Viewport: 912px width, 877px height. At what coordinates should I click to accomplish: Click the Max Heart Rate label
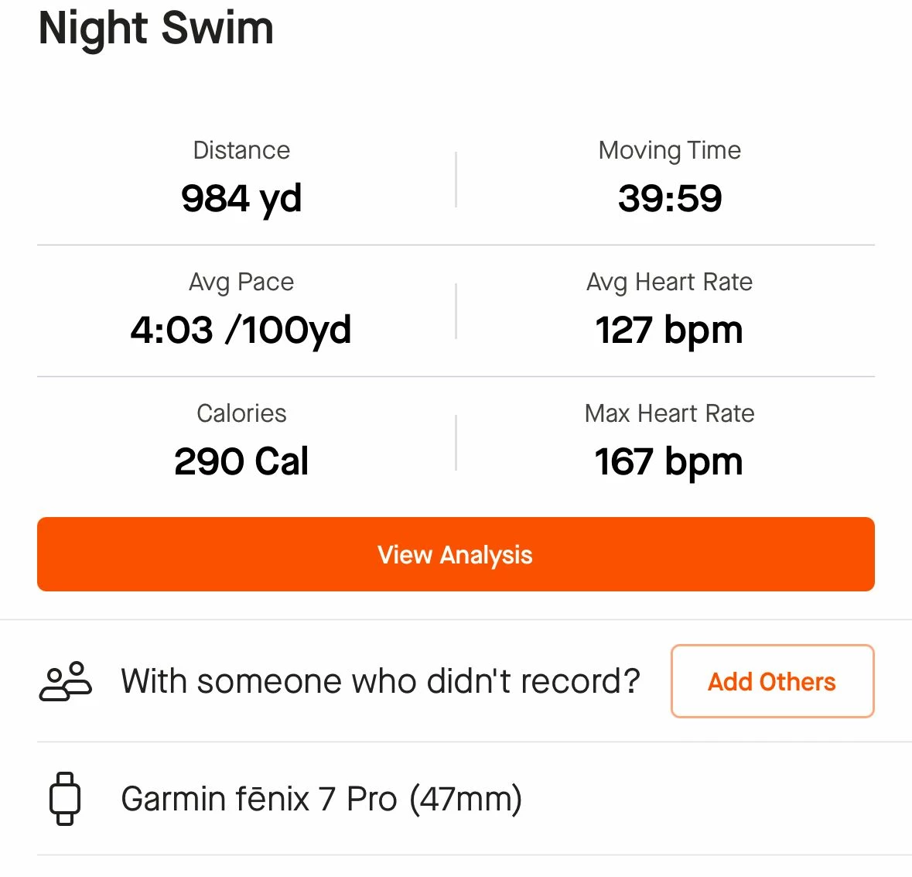point(669,413)
